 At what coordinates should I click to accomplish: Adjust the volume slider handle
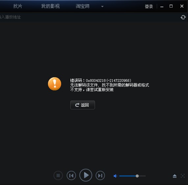coord(137,176)
